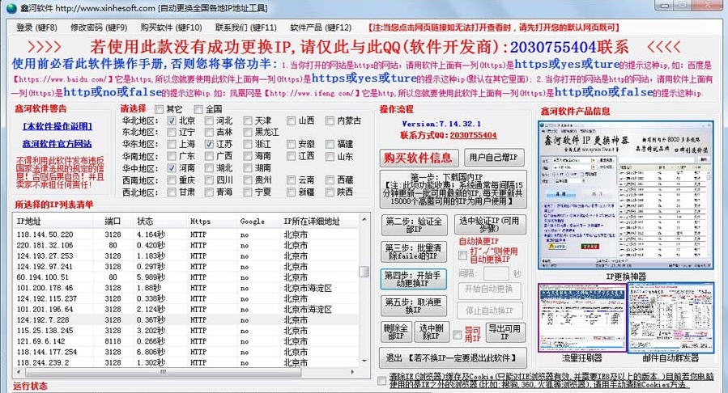Click the QQ number 2030755404 contact link
This screenshot has width=728, height=393.
point(473,135)
